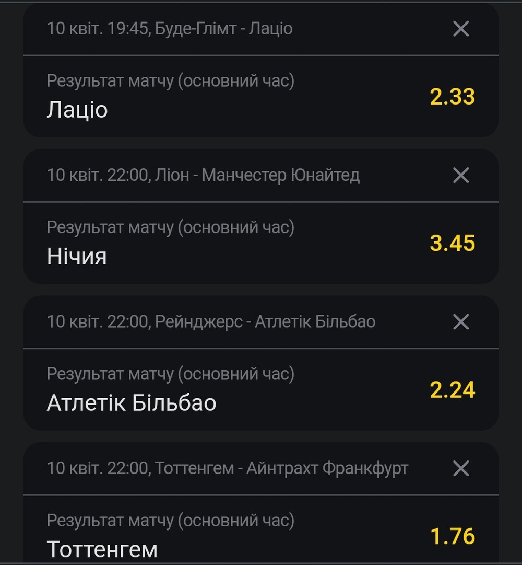Remove the Рейнджерс - Атлетік Більбао bet
Screen dimensions: 522x565
point(461,321)
